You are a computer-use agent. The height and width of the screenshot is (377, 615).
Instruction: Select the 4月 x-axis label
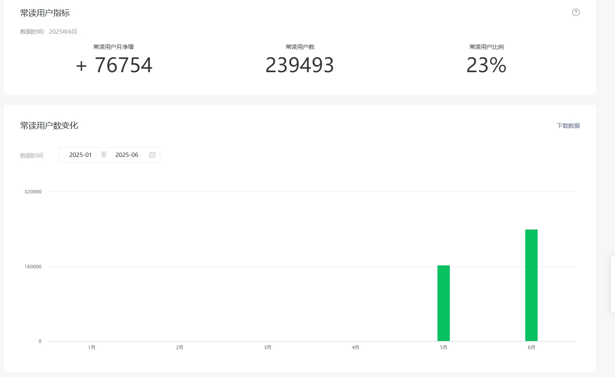[356, 348]
